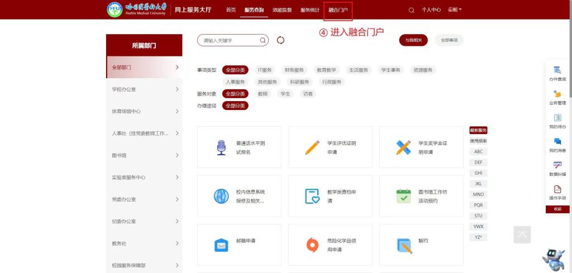Click the back-to-top arrow button
Viewport: 572px width, 273px height.
tap(522, 234)
